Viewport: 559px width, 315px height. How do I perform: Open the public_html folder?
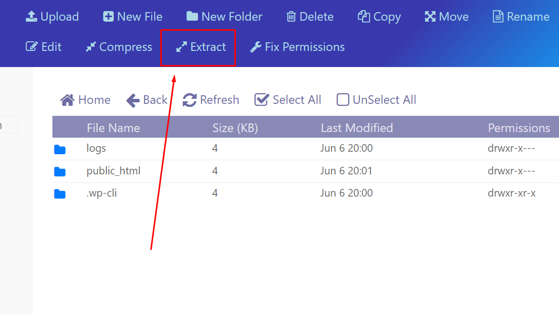pos(113,171)
